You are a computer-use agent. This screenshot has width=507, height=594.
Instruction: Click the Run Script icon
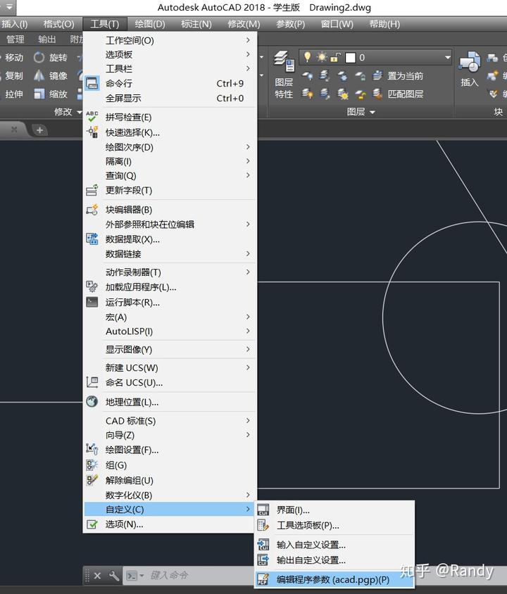[92, 302]
